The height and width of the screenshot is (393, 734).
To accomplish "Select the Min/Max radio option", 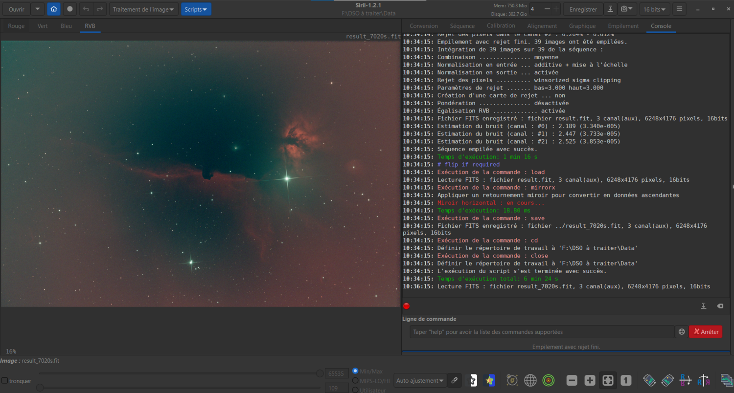I will pyautogui.click(x=355, y=371).
